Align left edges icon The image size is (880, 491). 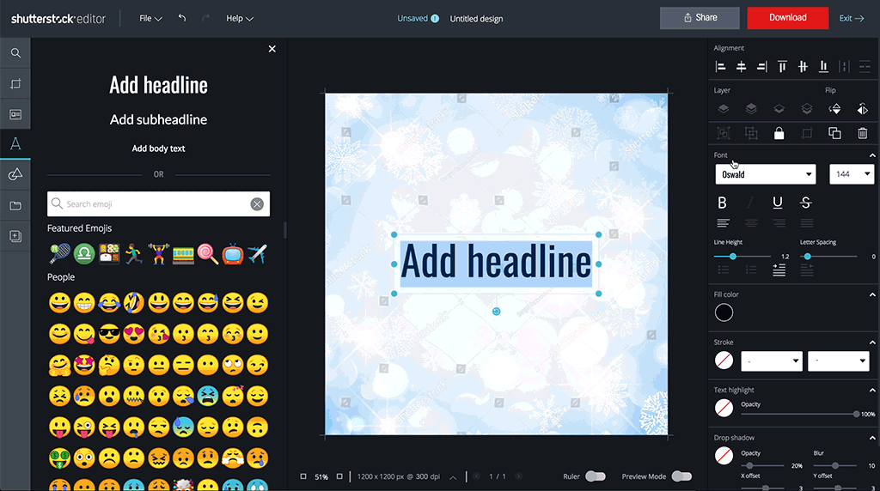pos(721,67)
